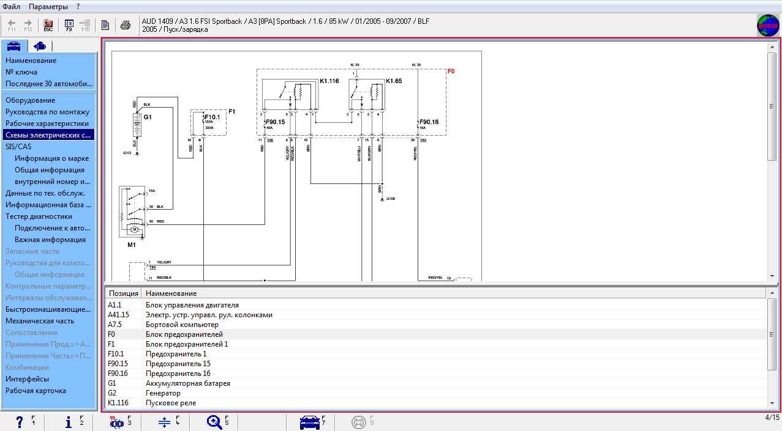Click the ESC exit toolbar icon
Image resolution: width=782 pixels, height=431 pixels.
pyautogui.click(x=48, y=24)
